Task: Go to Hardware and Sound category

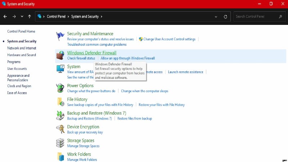Action: click(22, 55)
